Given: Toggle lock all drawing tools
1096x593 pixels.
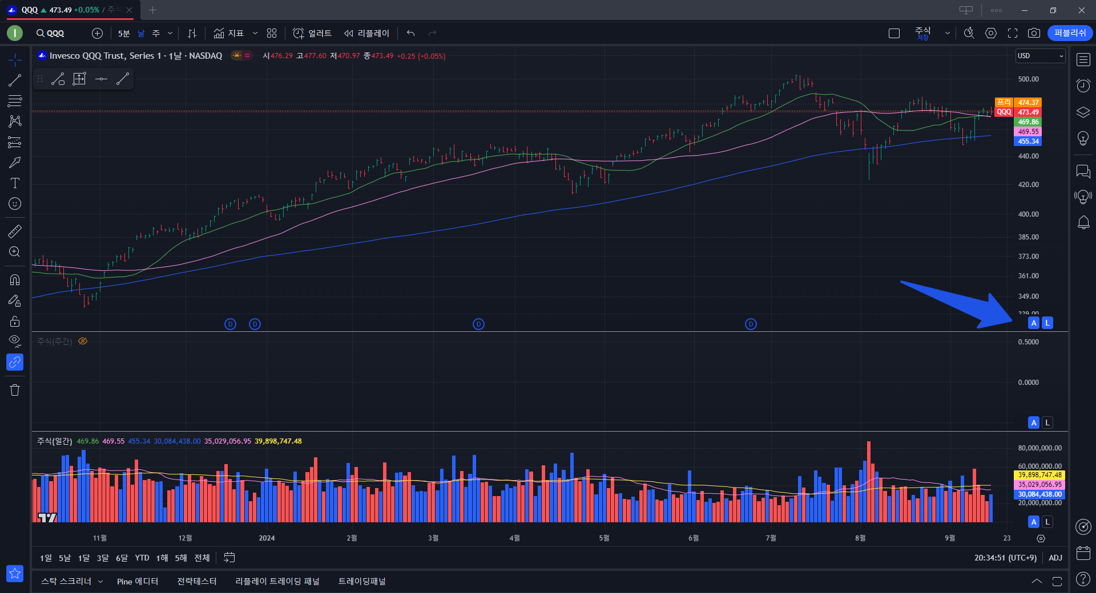Looking at the screenshot, I should 15,321.
